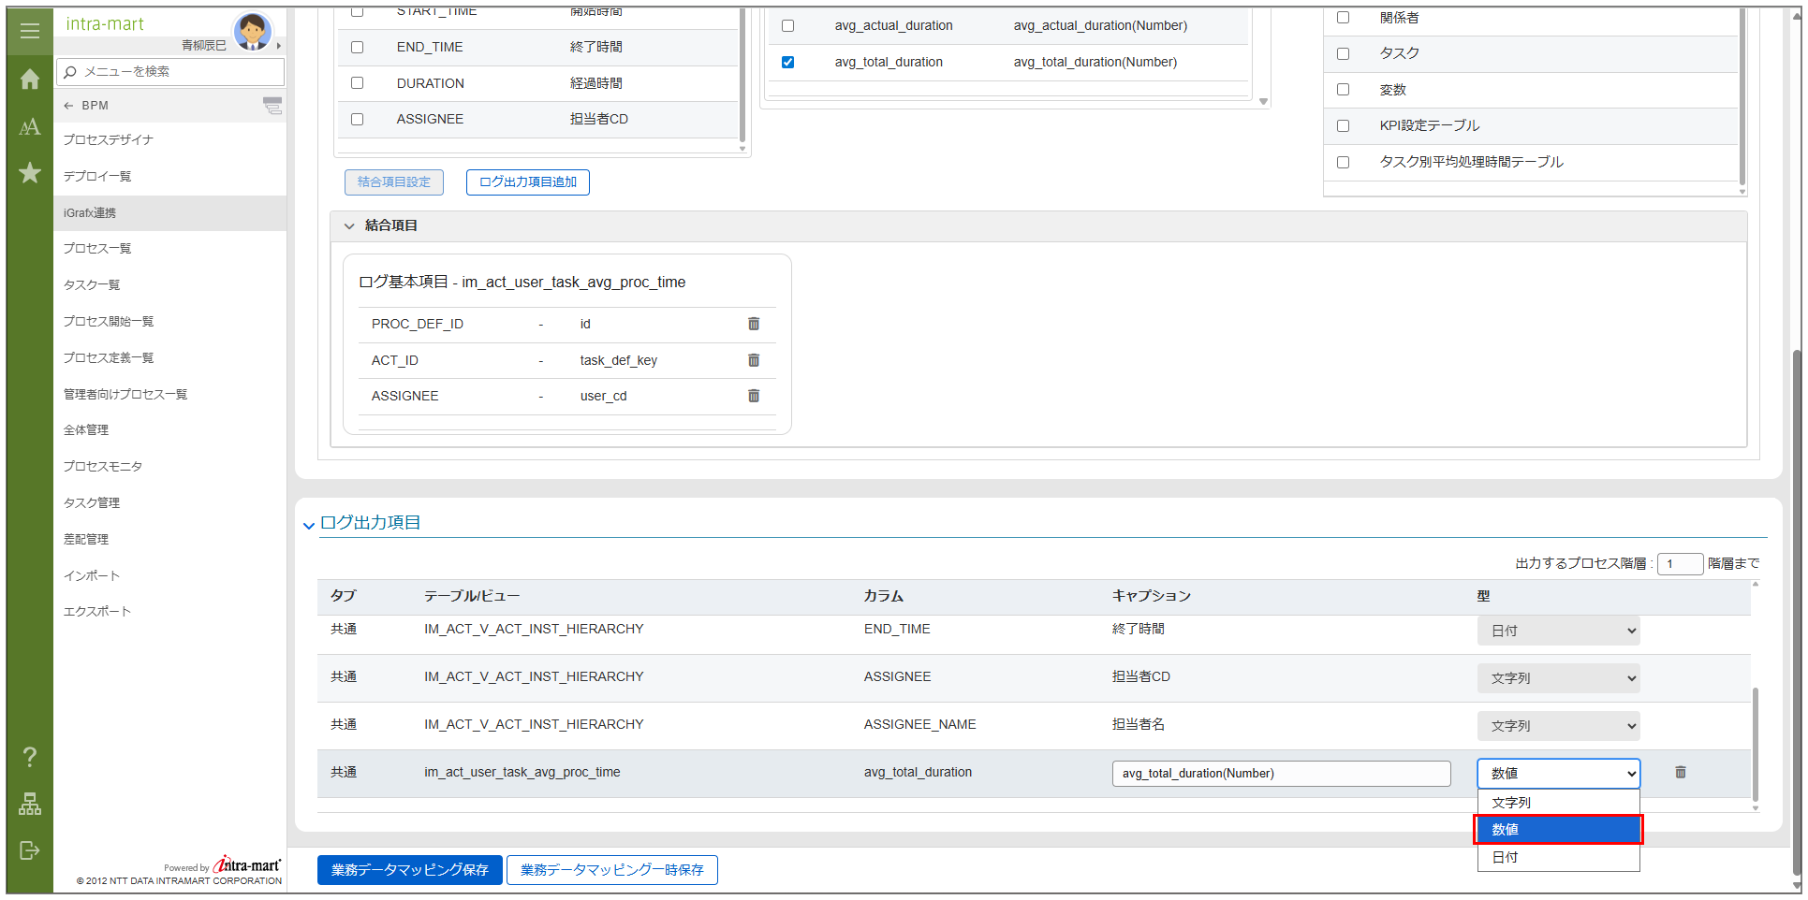This screenshot has height=900, width=1808.
Task: Uncheck the avg_total_duration checkbox
Action: pos(787,63)
